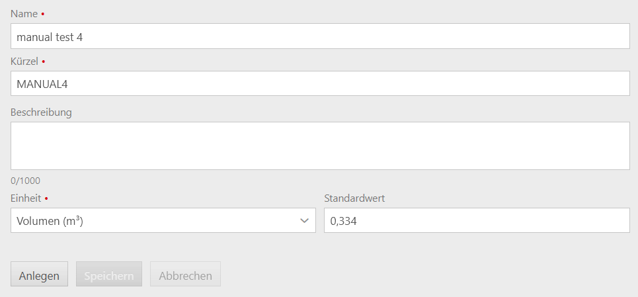Click the 'Kürzel' field label
This screenshot has height=297, width=638.
tap(24, 62)
